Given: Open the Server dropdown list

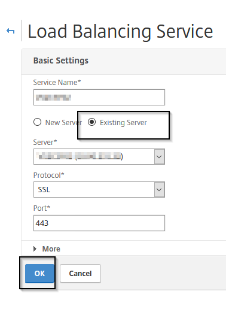Looking at the screenshot, I should pyautogui.click(x=99, y=157).
